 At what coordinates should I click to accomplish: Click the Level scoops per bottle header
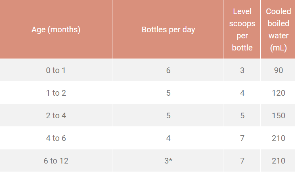tap(242, 29)
